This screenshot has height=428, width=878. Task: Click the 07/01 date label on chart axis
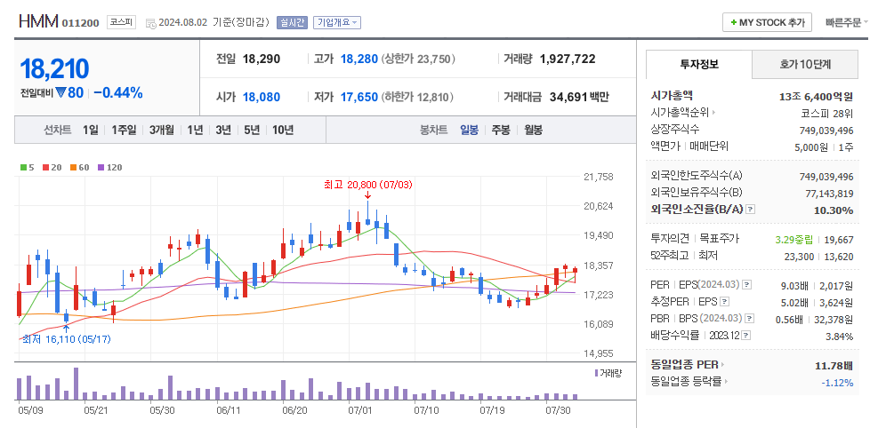pyautogui.click(x=358, y=410)
